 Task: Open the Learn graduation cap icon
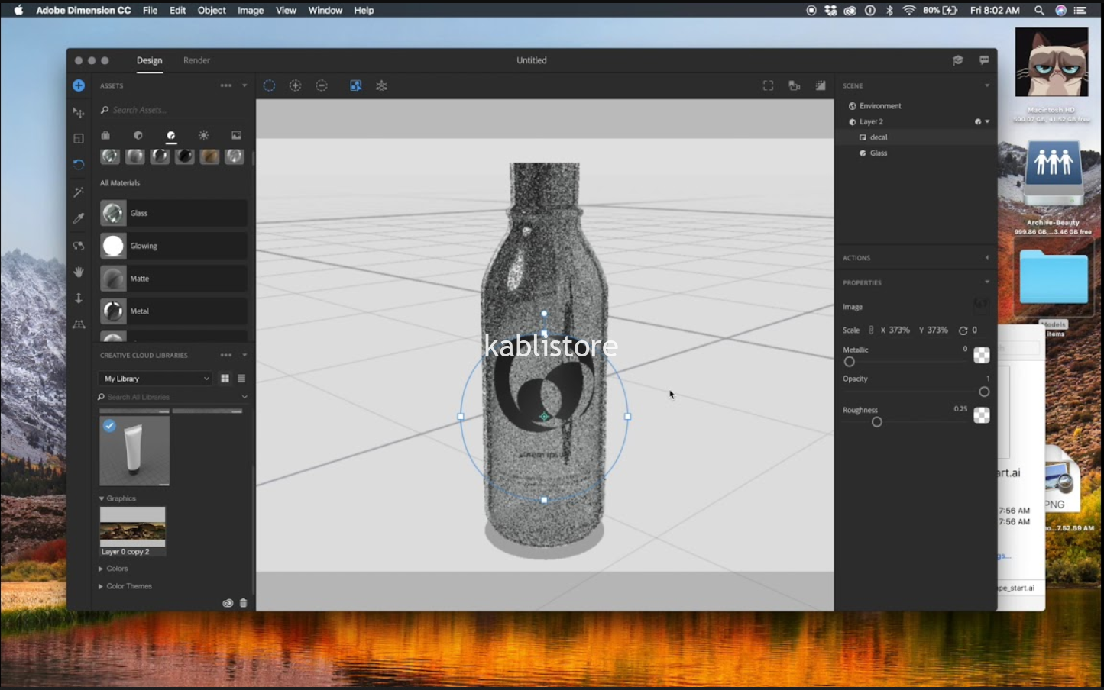click(957, 60)
